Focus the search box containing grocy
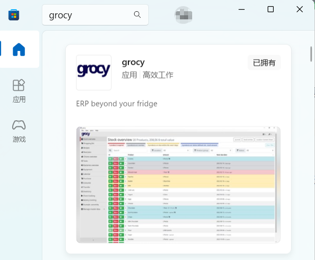Viewport: 315px width, 260px height. [95, 15]
